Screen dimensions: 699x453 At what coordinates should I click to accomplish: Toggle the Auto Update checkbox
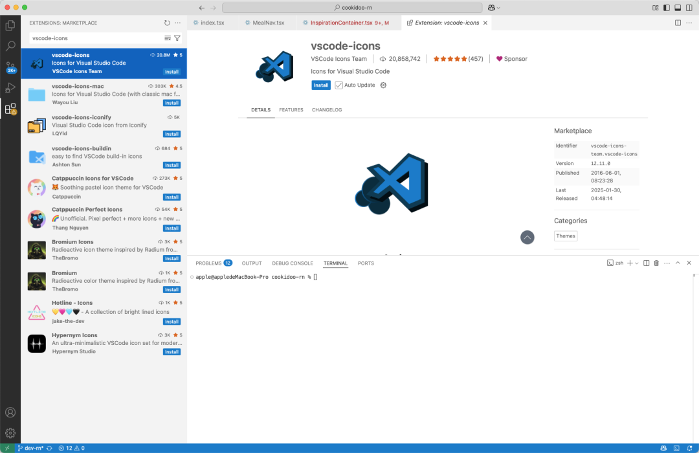pos(339,85)
